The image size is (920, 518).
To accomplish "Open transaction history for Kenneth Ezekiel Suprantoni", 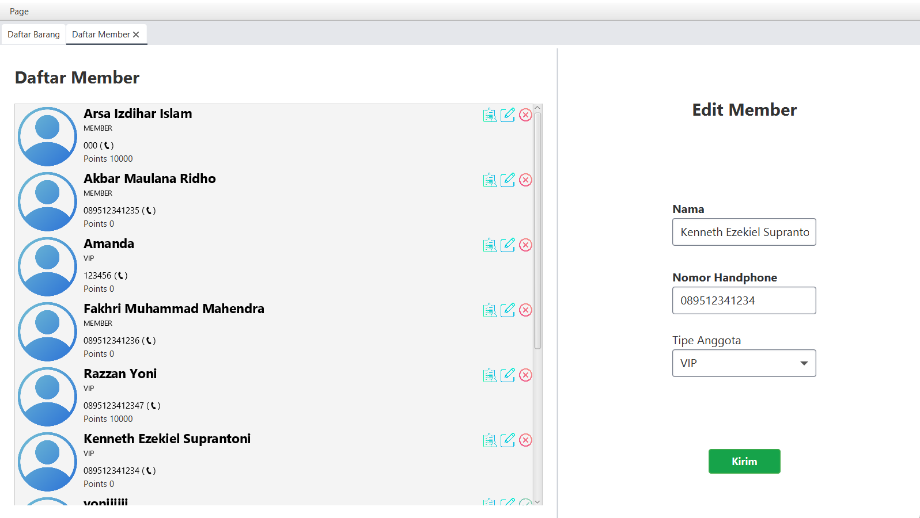I will (490, 440).
